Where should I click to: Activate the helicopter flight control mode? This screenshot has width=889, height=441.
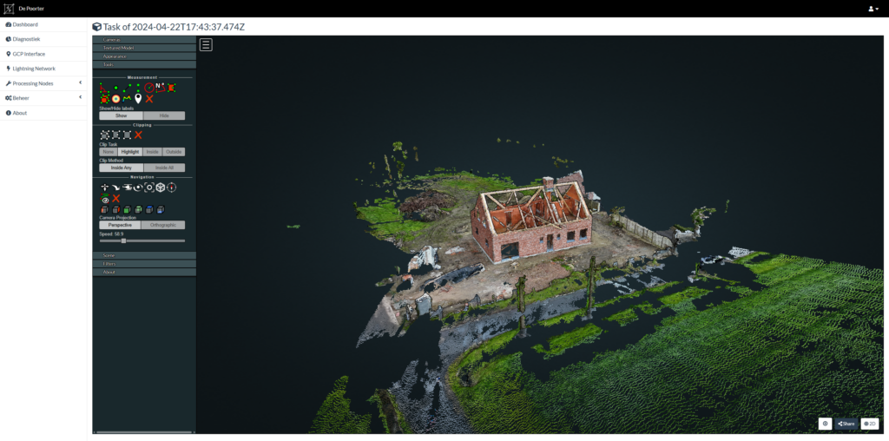(x=127, y=188)
